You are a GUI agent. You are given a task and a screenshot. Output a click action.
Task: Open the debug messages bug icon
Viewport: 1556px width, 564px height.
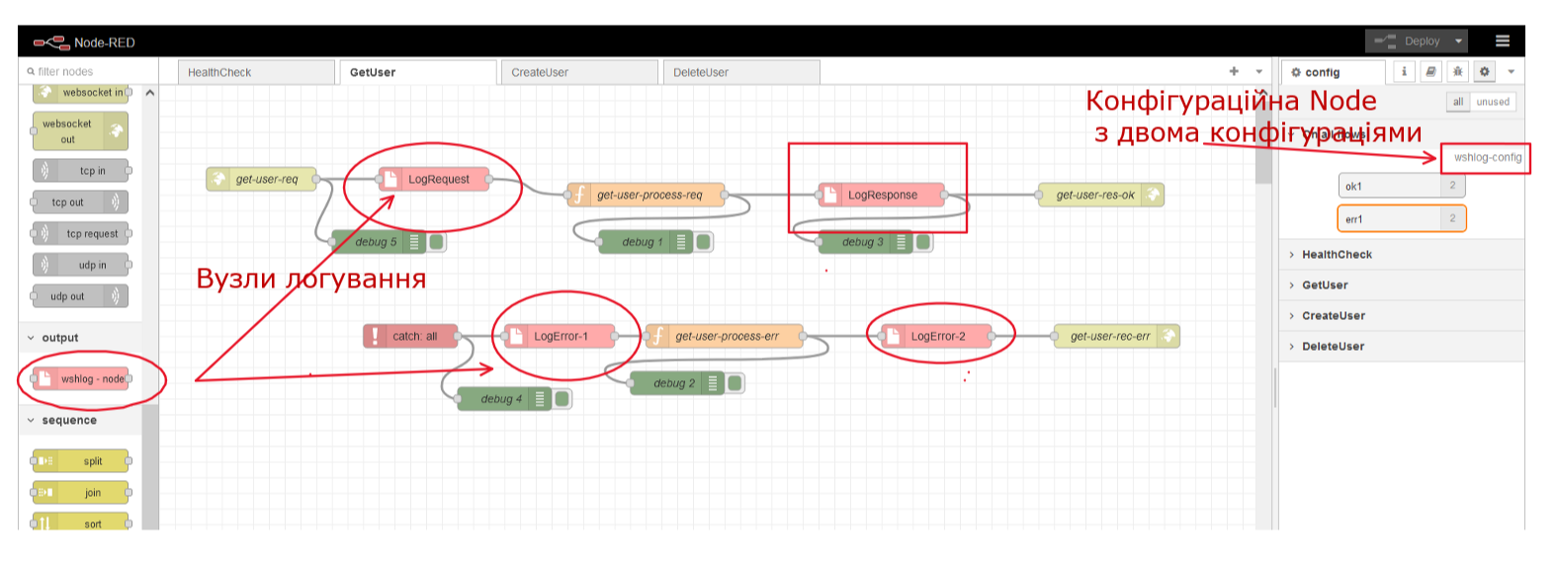[x=1457, y=72]
